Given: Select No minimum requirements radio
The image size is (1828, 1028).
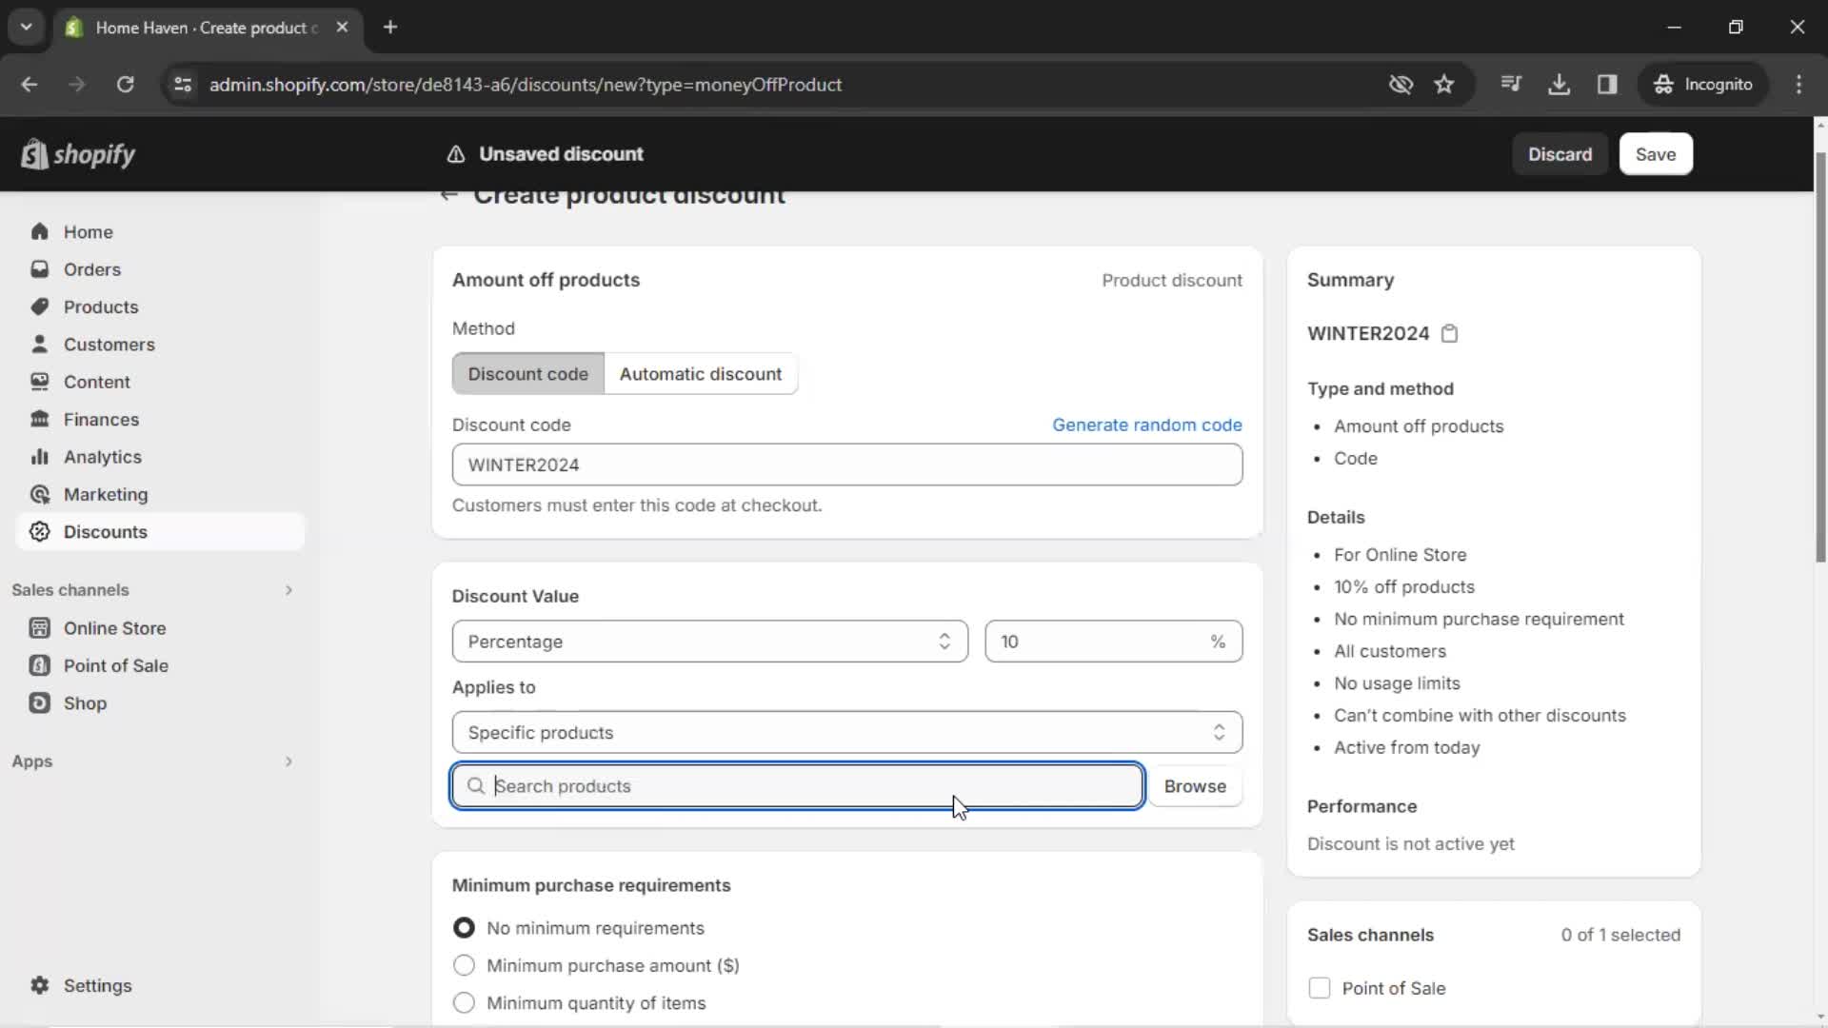Looking at the screenshot, I should 464,927.
